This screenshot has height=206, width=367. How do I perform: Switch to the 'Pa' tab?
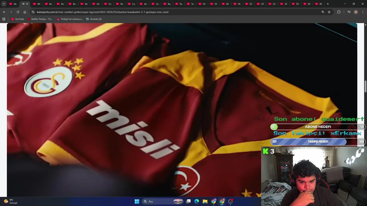[x=178, y=4]
